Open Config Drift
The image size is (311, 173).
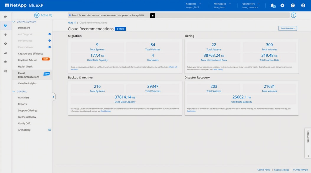click(24, 123)
